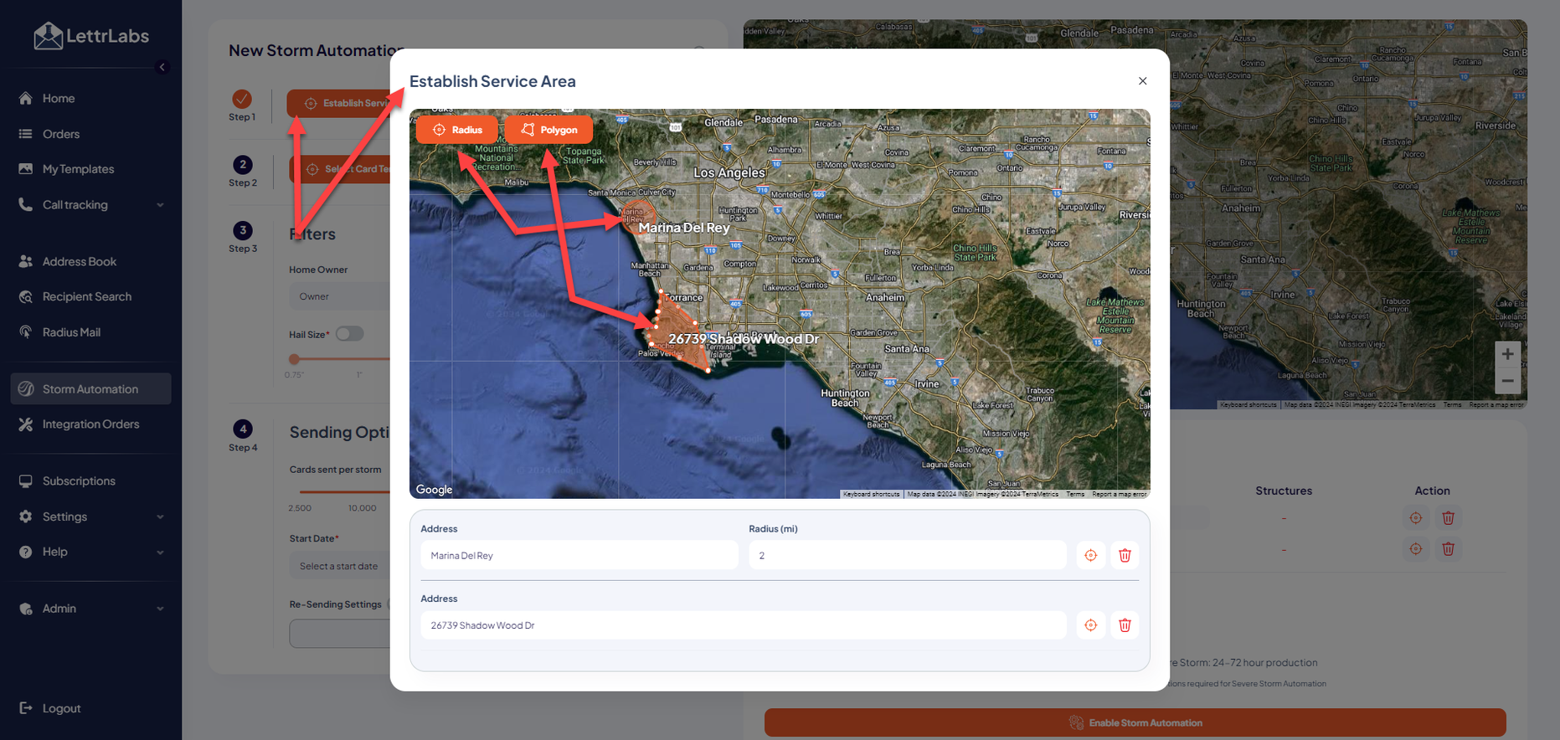This screenshot has width=1560, height=740.
Task: Click the Radius (mi) input field
Action: click(x=908, y=555)
